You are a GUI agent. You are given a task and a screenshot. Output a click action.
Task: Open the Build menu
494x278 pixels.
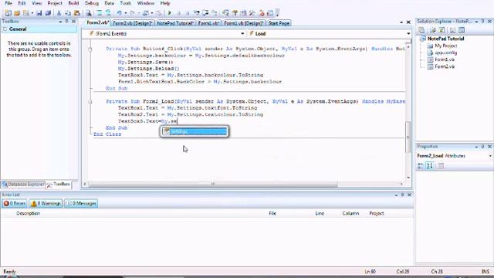[x=73, y=3]
